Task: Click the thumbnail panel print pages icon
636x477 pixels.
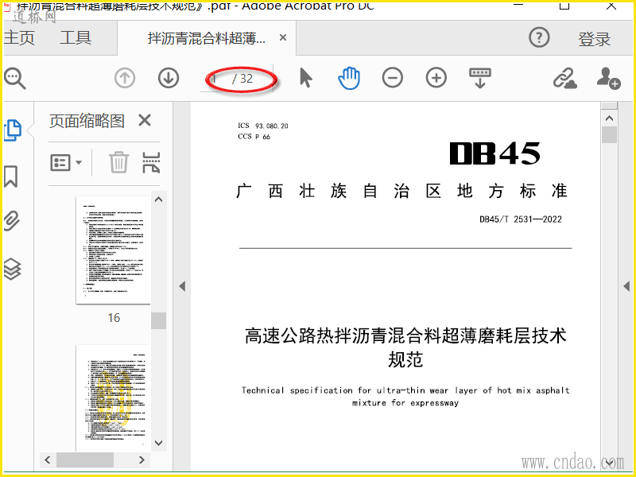Action: [151, 162]
